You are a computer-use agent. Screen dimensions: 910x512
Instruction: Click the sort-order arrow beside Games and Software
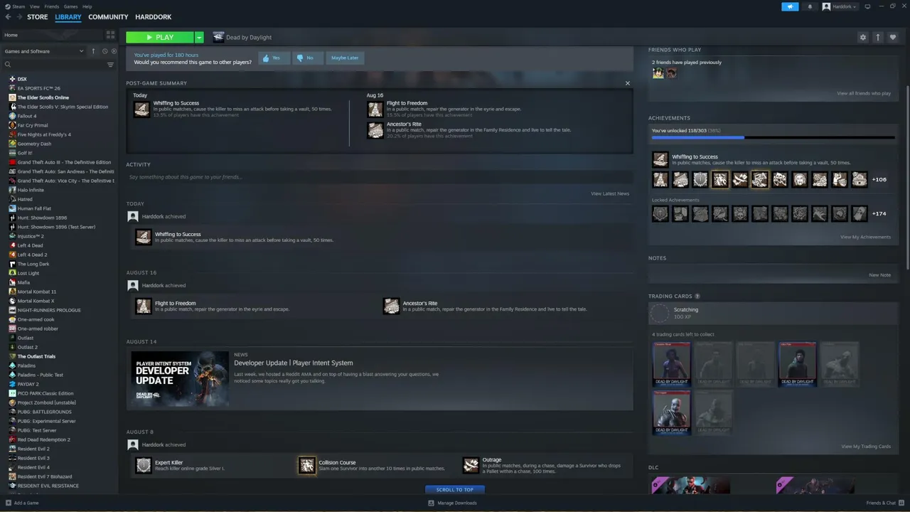point(93,51)
